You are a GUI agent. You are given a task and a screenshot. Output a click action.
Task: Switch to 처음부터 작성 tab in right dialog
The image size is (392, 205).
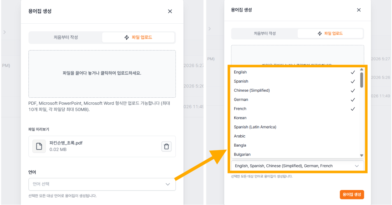pyautogui.click(x=265, y=33)
